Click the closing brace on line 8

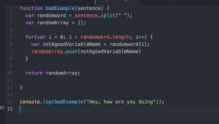[27, 58]
